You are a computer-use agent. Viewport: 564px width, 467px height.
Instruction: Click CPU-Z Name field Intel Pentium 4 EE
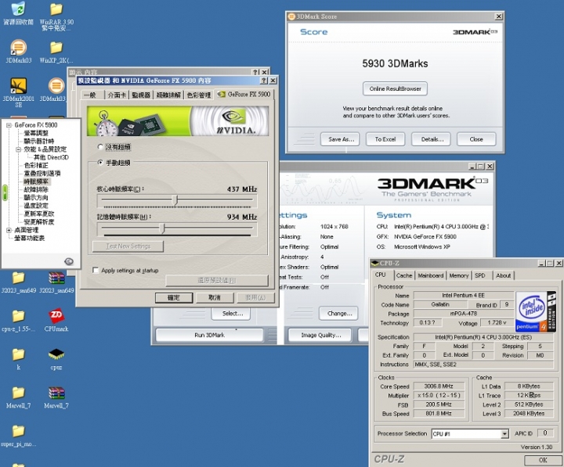[463, 295]
